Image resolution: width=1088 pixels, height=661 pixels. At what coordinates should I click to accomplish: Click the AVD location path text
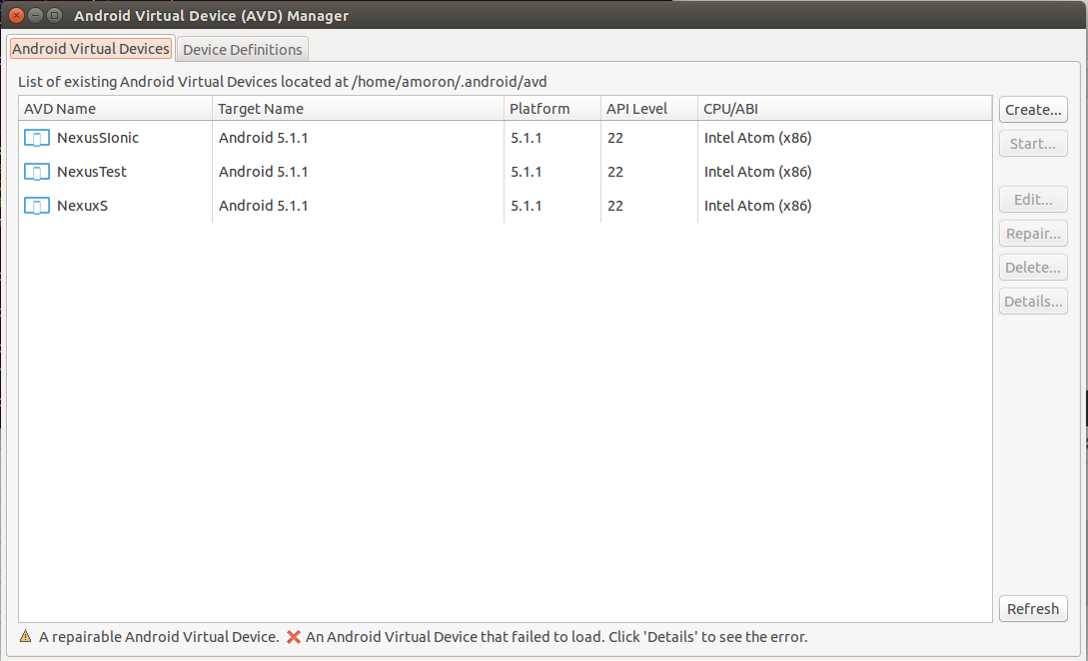pyautogui.click(x=450, y=82)
